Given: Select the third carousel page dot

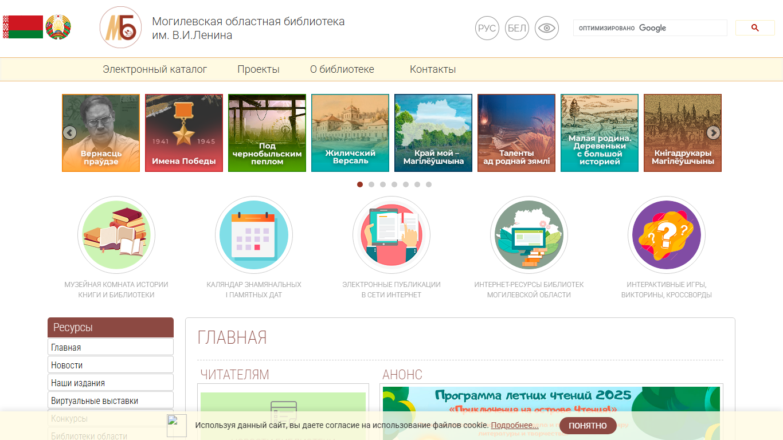Looking at the screenshot, I should [x=383, y=184].
